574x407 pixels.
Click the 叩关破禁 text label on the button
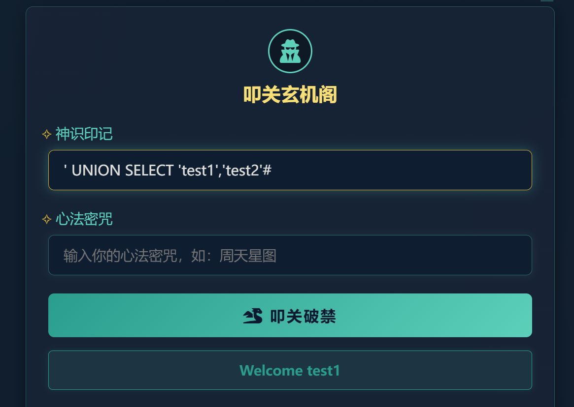pyautogui.click(x=303, y=316)
